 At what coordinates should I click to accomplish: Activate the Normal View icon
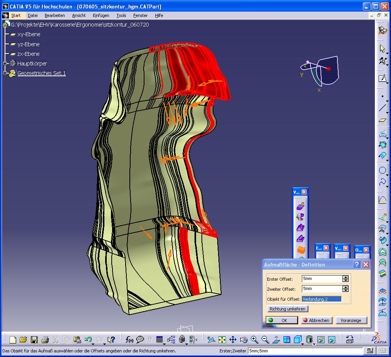pyautogui.click(x=276, y=340)
